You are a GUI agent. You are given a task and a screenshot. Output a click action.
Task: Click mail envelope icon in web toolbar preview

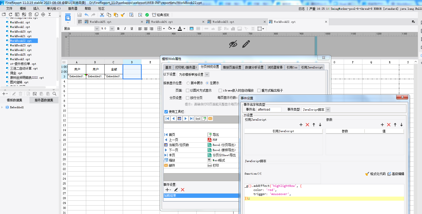pos(210,119)
